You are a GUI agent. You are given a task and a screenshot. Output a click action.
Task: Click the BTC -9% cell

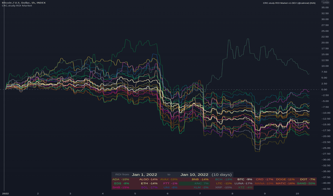(245, 180)
